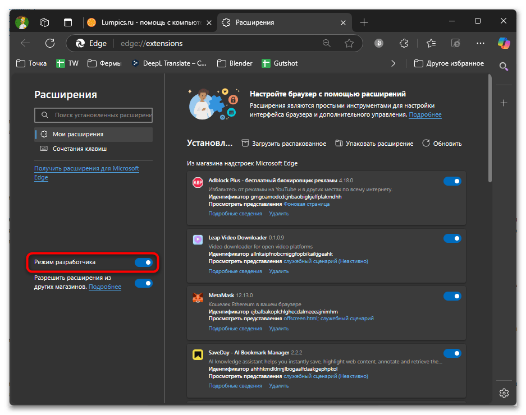Open Leap служебный сценарий (Неактивно) link

tap(326, 261)
